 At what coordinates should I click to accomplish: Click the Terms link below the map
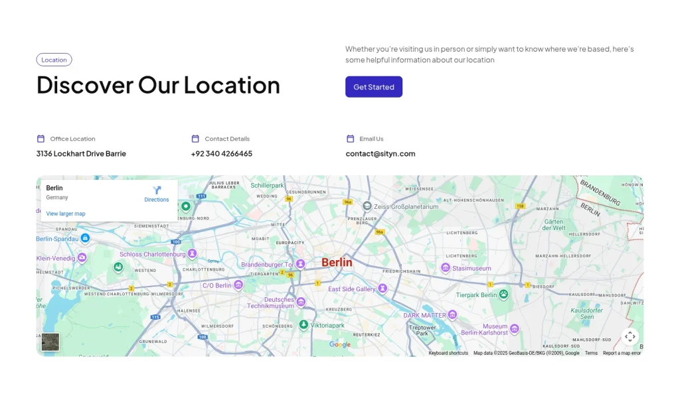click(591, 353)
